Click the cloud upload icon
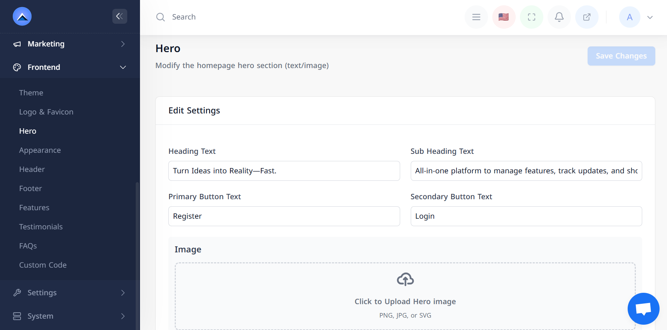This screenshot has height=330, width=667. click(405, 279)
